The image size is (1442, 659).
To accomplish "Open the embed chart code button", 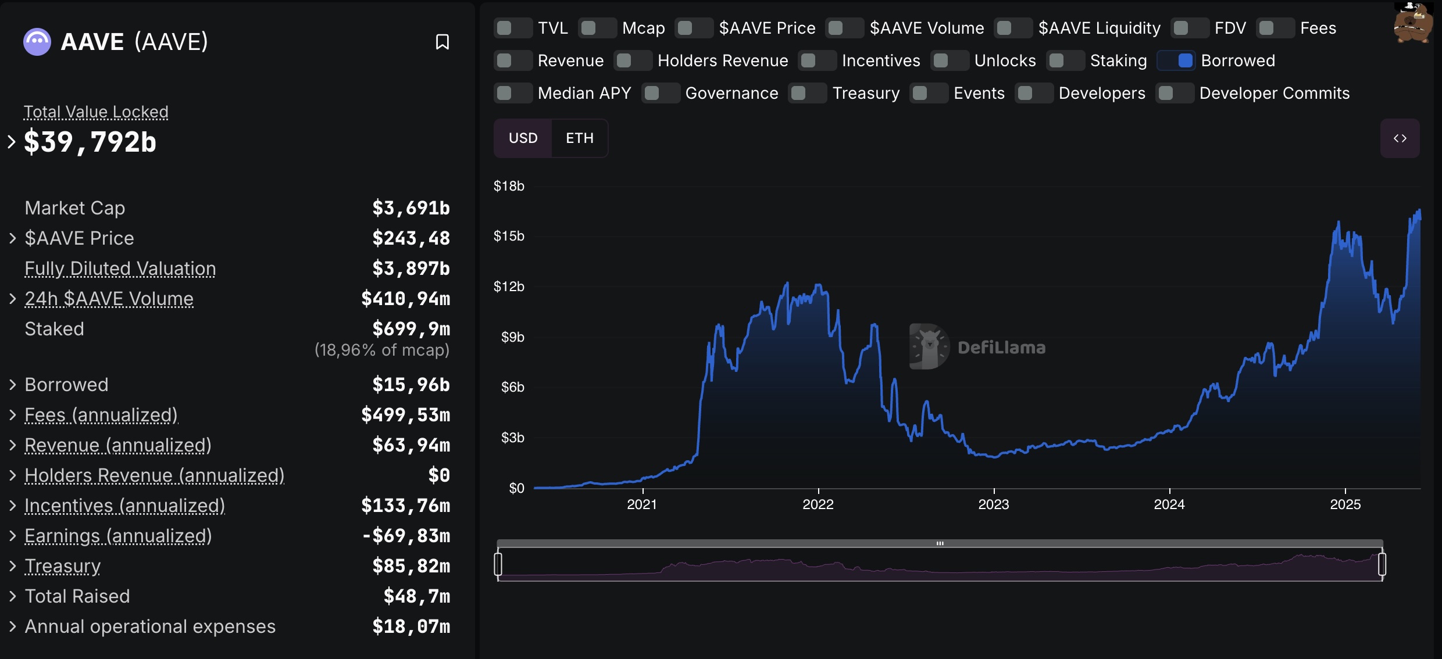I will [1400, 138].
